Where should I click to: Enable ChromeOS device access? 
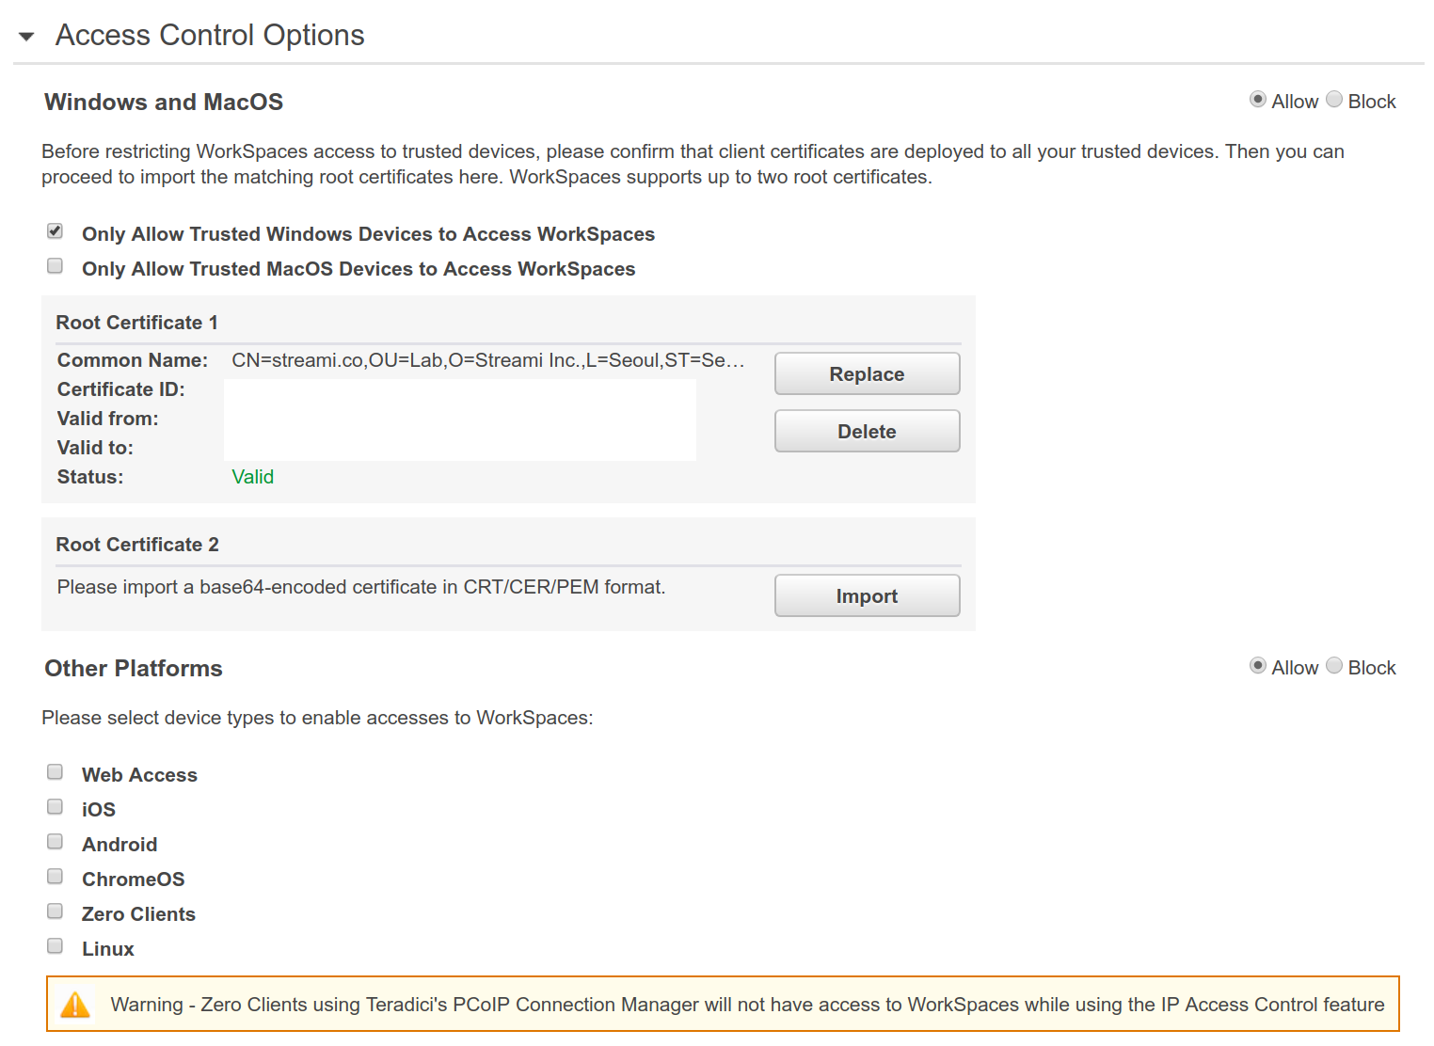(56, 877)
